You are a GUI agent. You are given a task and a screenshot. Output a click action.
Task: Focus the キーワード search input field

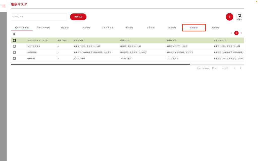pyautogui.click(x=39, y=17)
